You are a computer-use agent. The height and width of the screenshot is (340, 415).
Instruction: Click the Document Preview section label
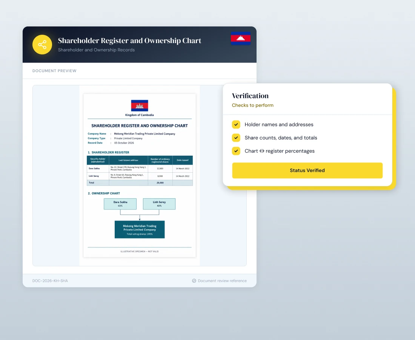click(54, 71)
